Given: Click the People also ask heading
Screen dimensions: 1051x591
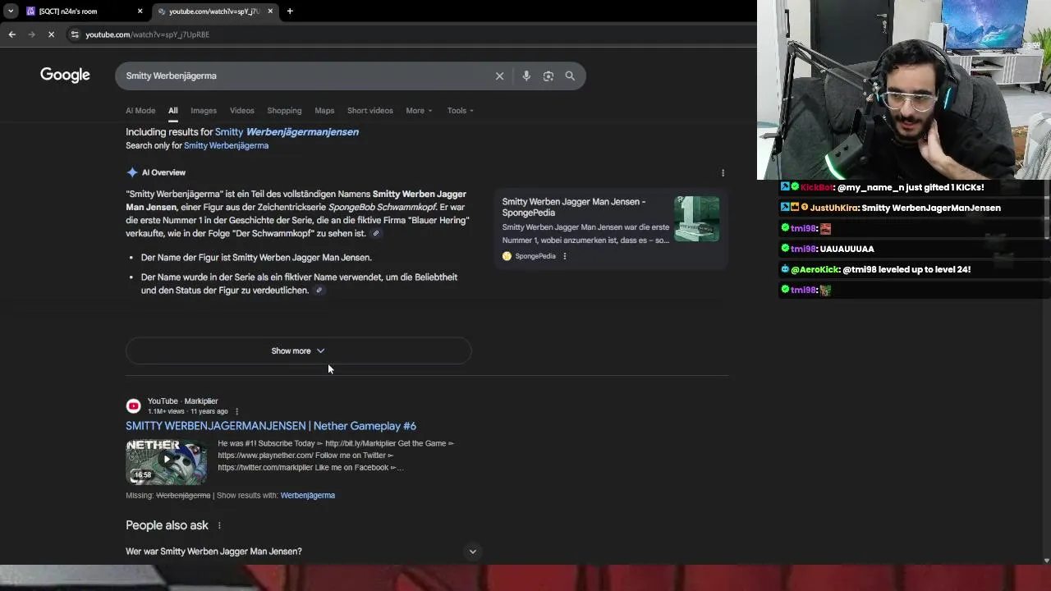Looking at the screenshot, I should point(167,525).
